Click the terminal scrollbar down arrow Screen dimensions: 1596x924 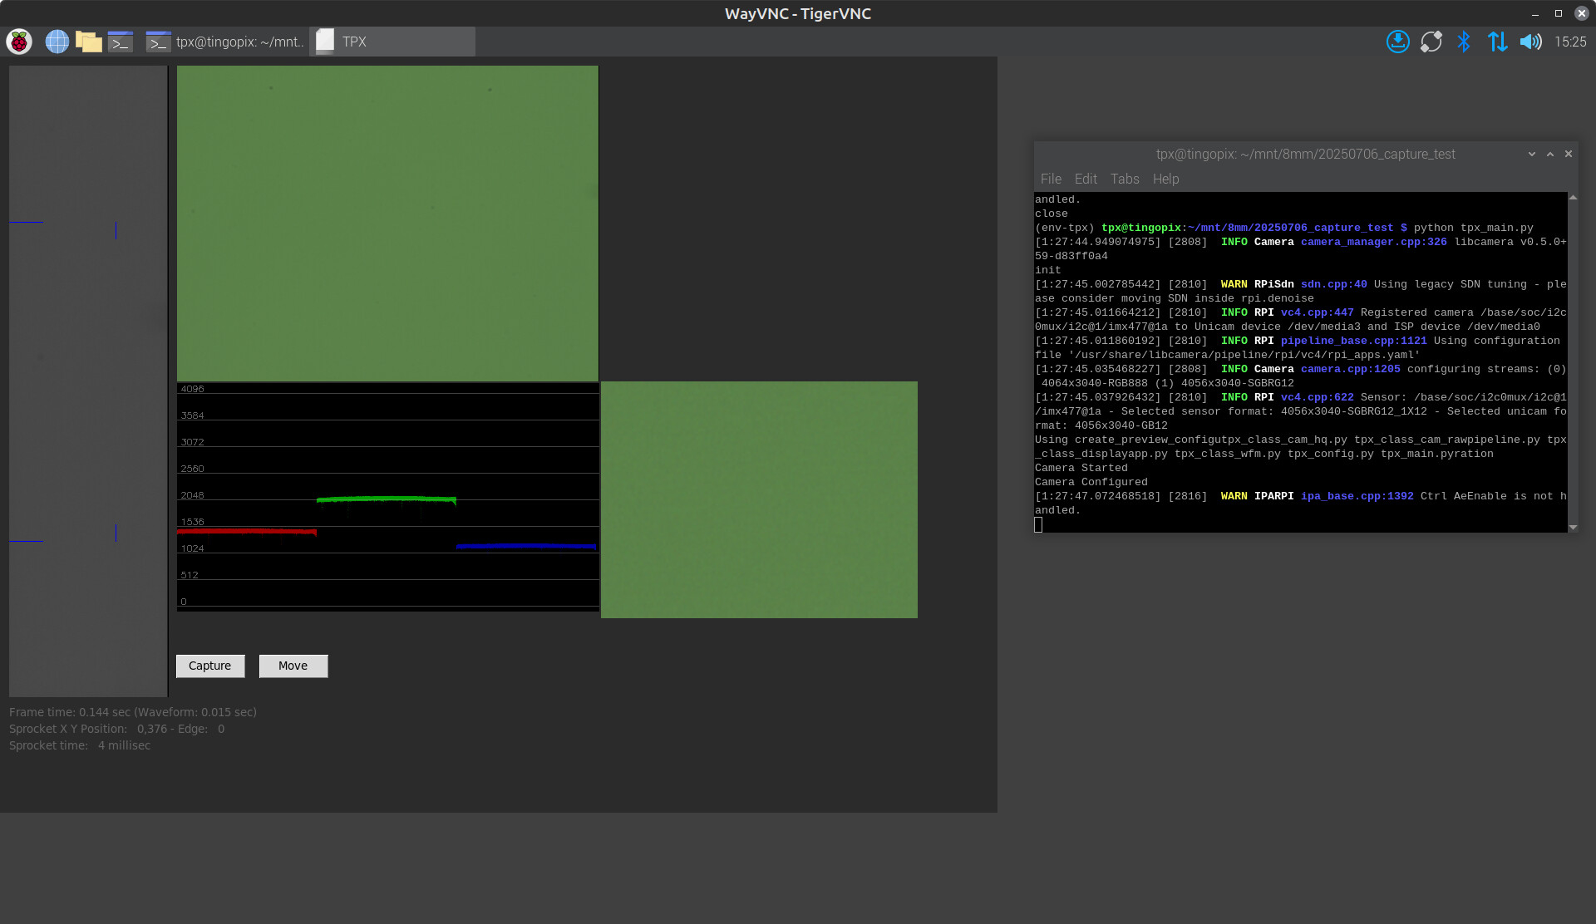(x=1573, y=527)
